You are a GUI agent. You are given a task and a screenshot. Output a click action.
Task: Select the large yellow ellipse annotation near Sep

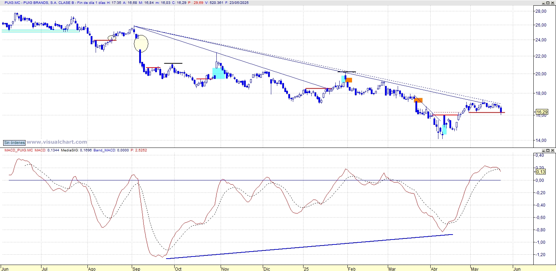[x=141, y=44]
